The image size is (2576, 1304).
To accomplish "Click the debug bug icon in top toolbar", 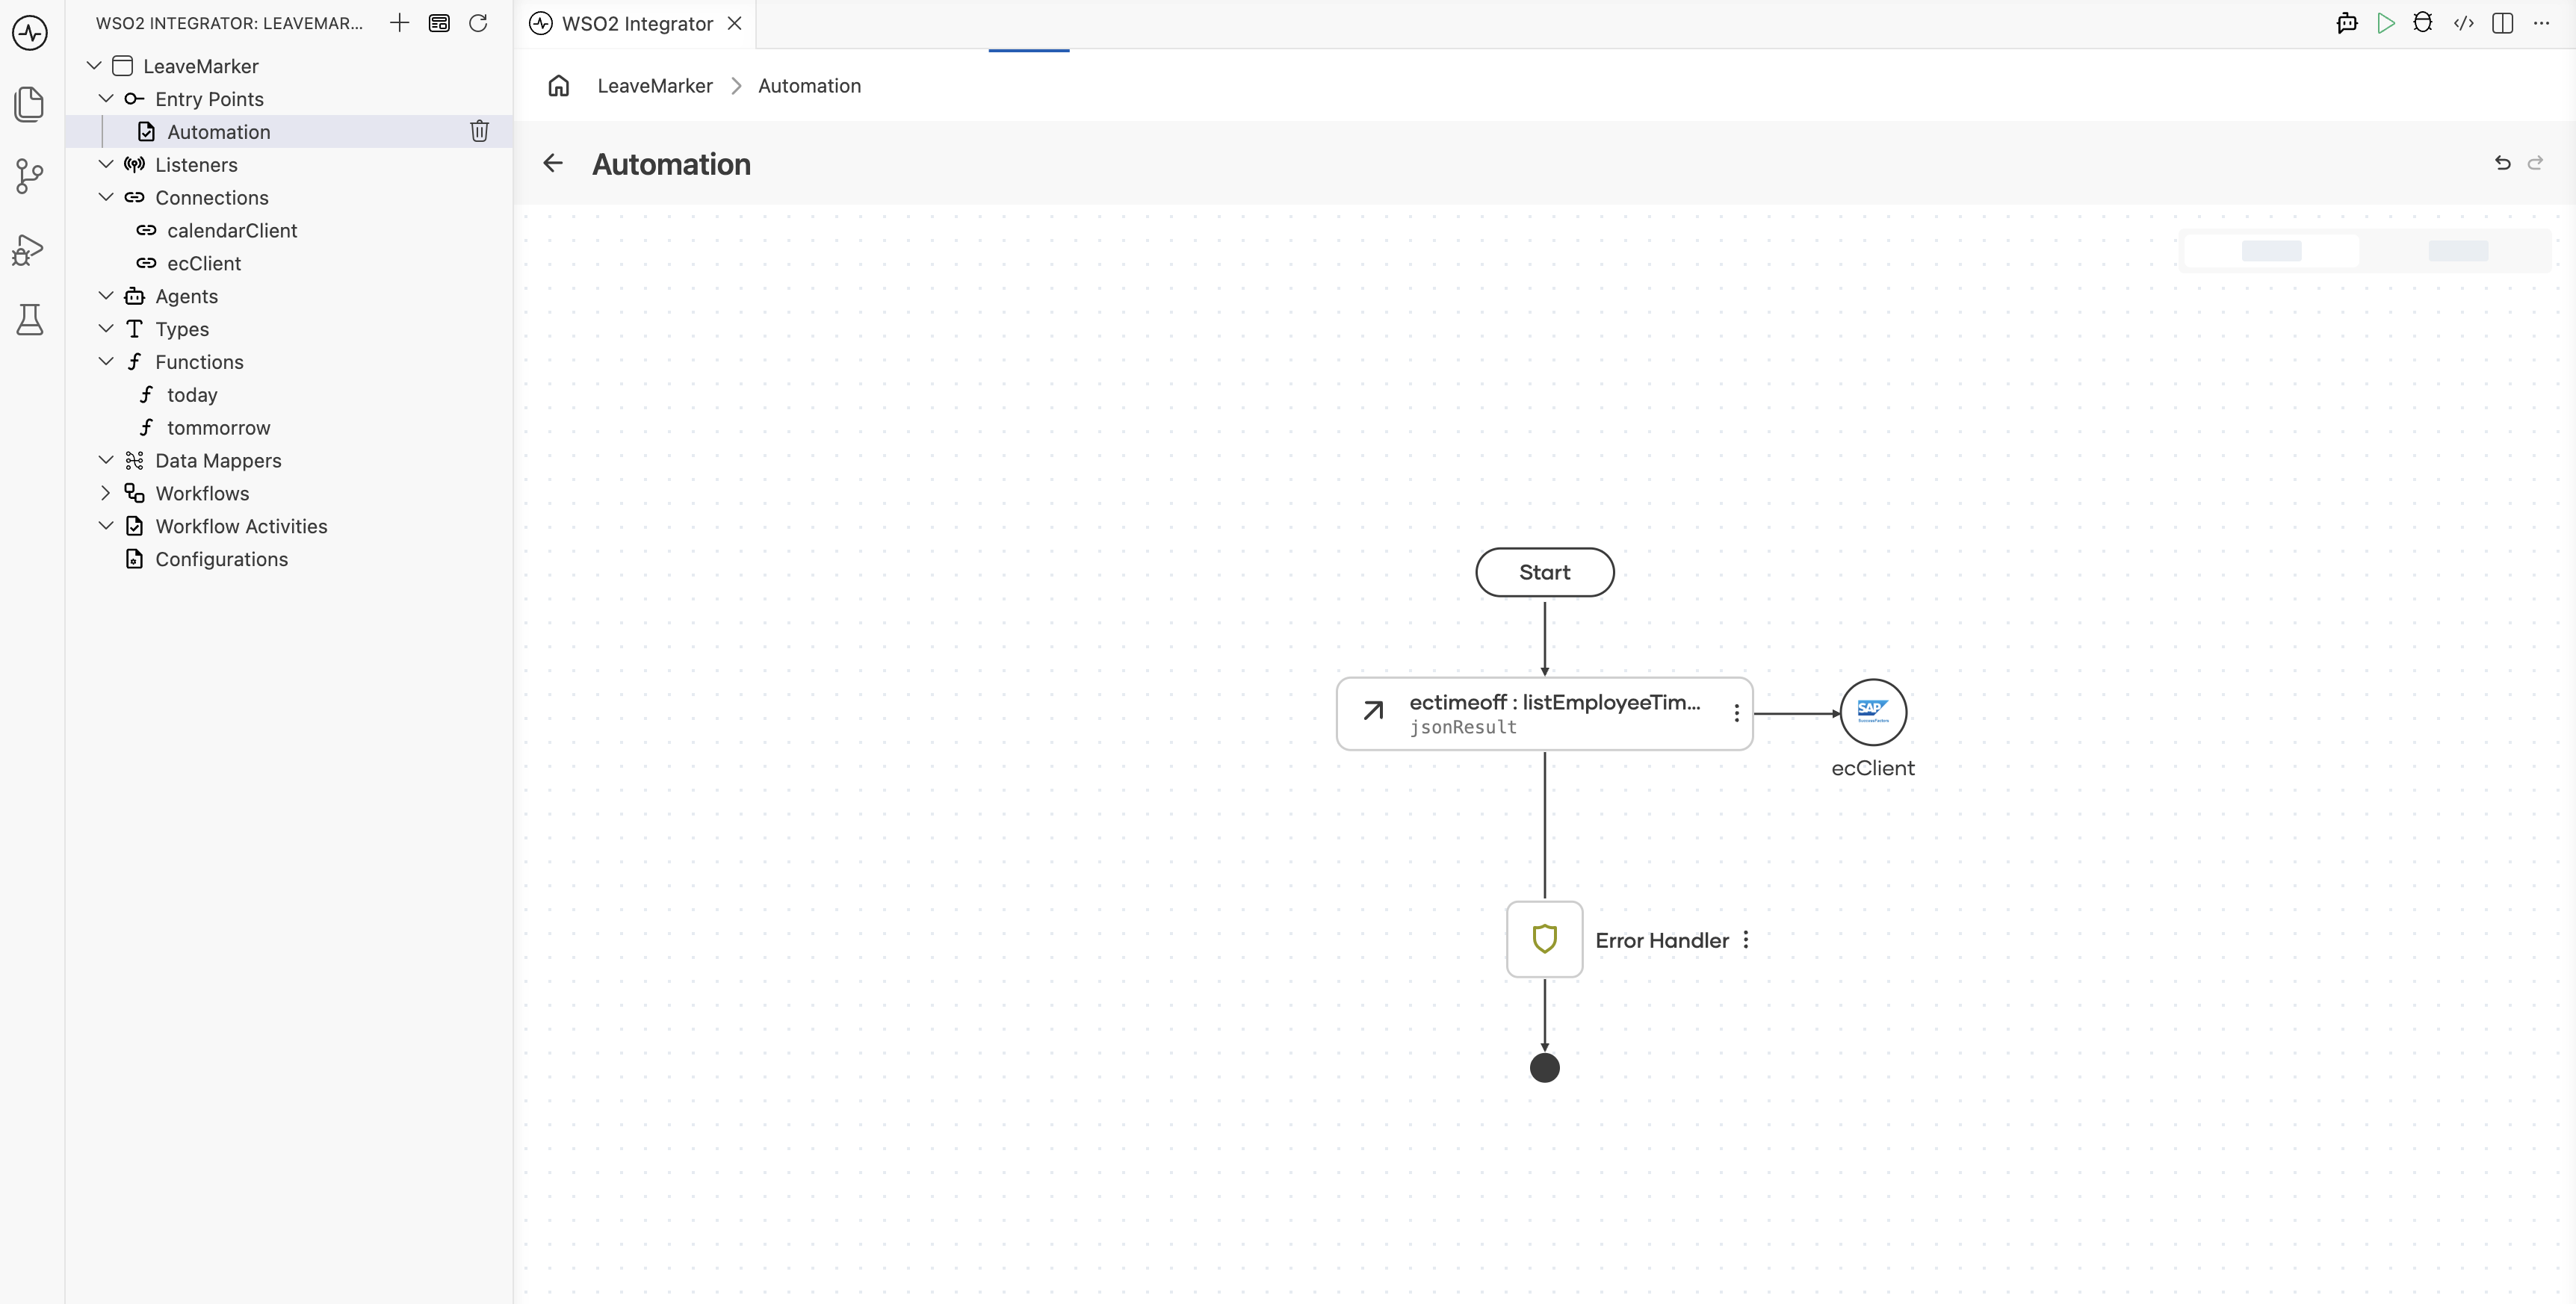I will [2422, 23].
